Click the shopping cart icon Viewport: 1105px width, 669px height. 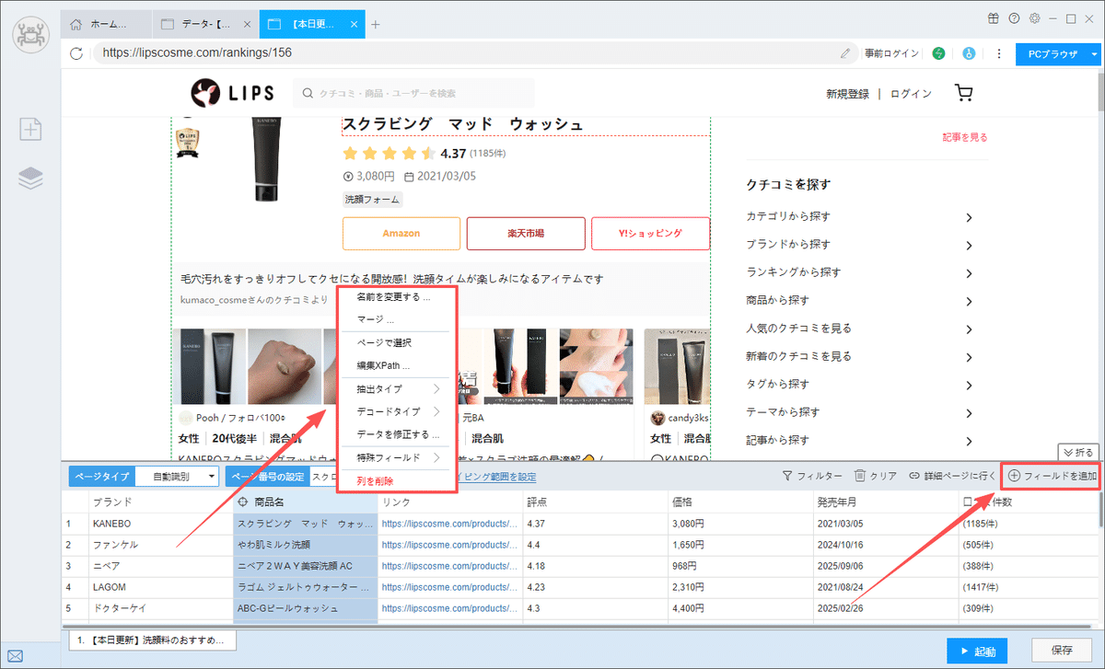pos(964,93)
